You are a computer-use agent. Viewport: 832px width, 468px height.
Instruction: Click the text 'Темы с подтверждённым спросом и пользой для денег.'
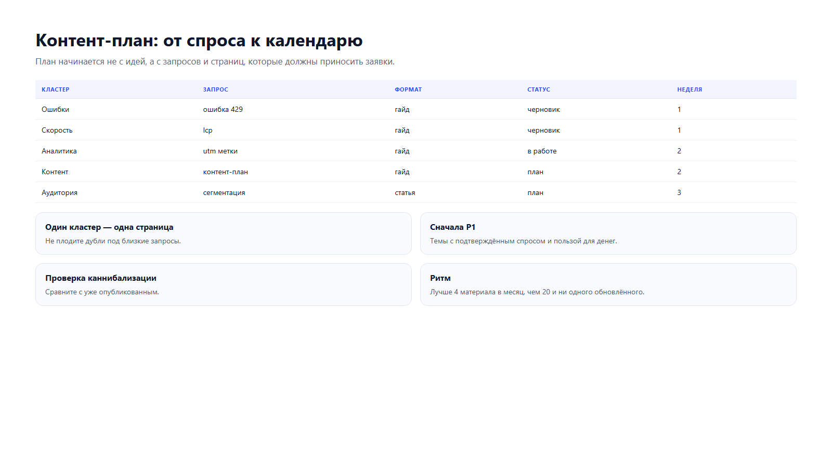point(524,241)
